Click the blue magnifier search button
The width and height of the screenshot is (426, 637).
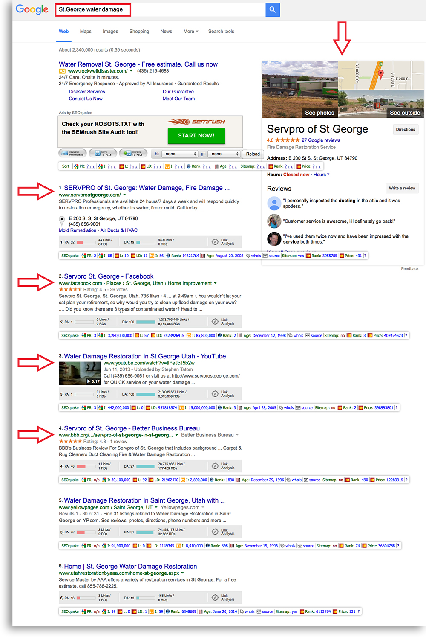coord(273,9)
